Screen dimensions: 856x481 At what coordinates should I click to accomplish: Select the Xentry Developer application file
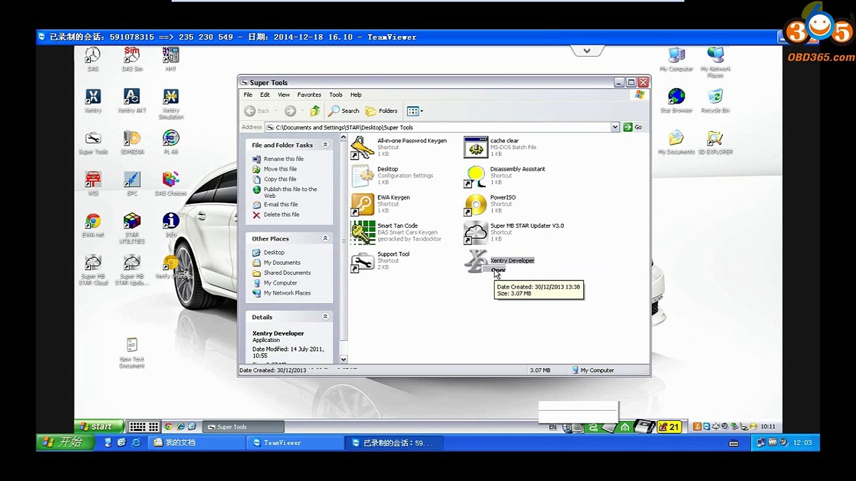coord(500,262)
